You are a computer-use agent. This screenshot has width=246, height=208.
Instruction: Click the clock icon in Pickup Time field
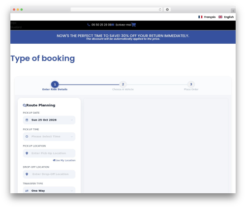(27, 137)
